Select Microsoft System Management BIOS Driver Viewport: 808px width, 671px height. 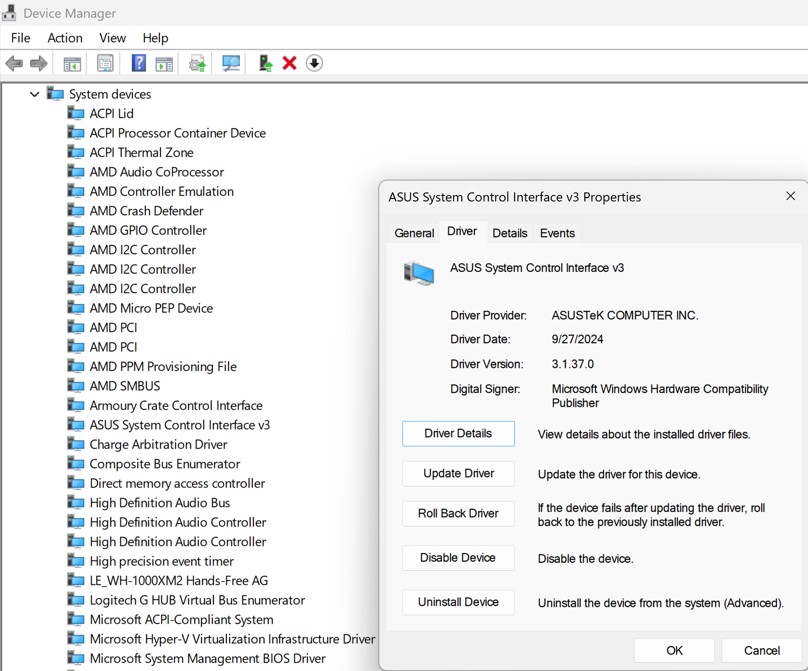[x=208, y=658]
